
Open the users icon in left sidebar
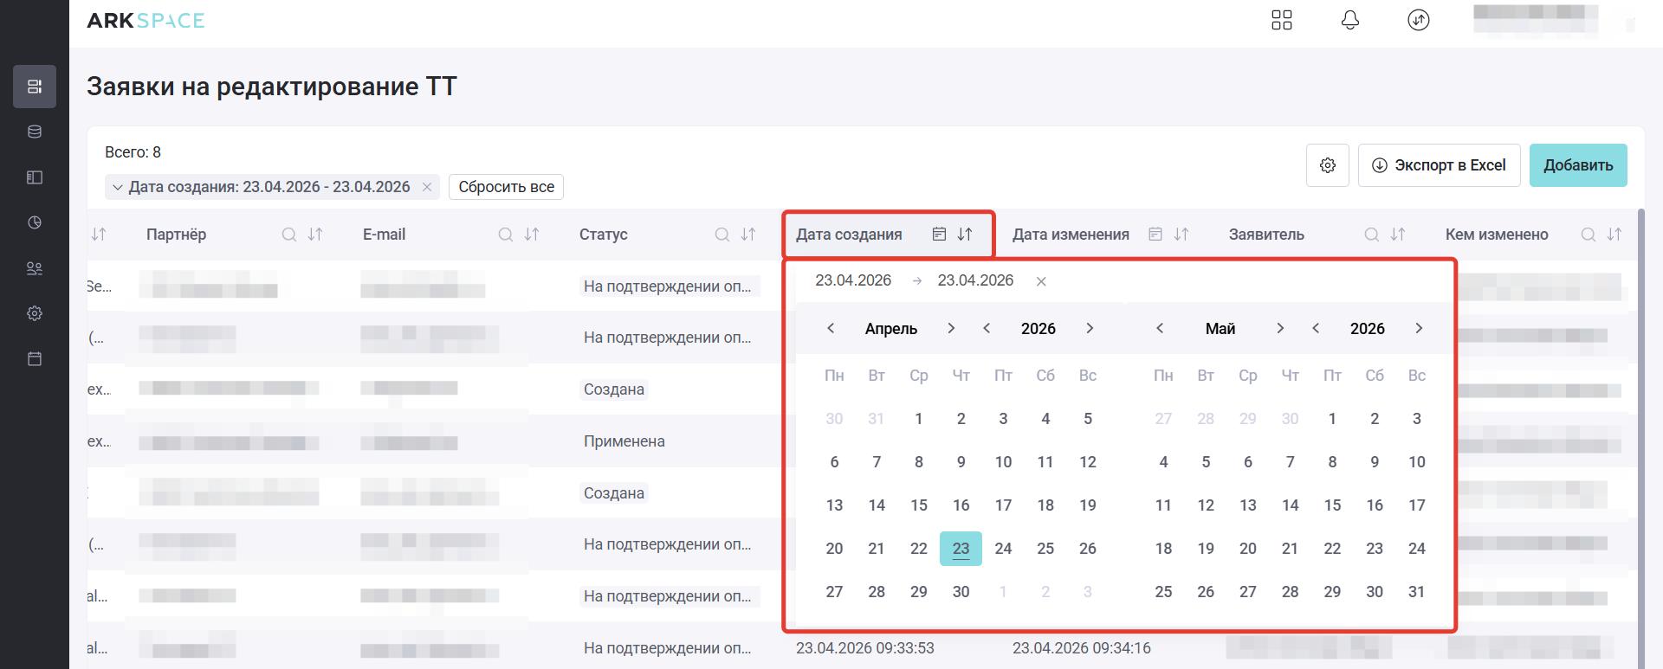pos(35,268)
